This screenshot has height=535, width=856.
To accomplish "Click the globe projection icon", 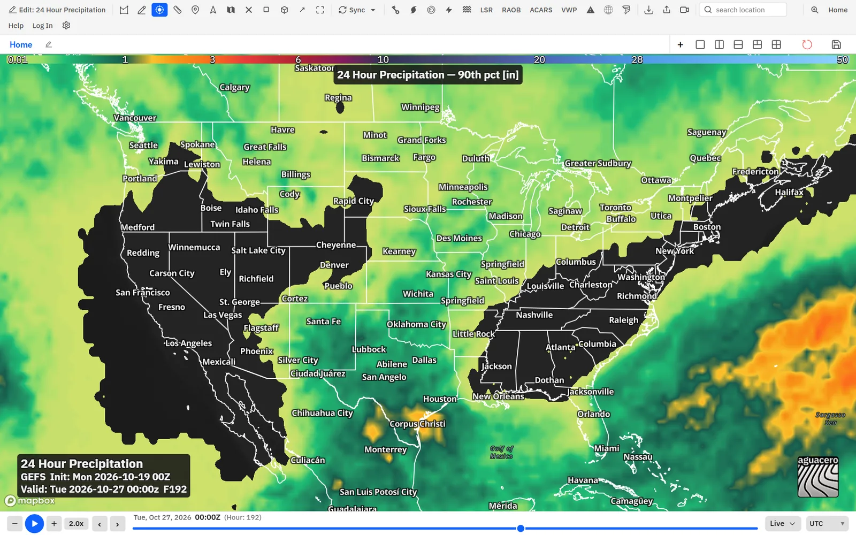I will tap(608, 10).
